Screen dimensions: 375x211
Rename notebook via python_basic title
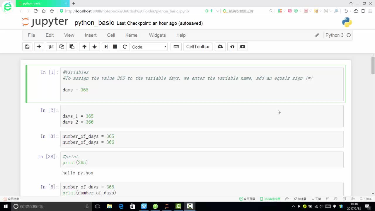(94, 23)
